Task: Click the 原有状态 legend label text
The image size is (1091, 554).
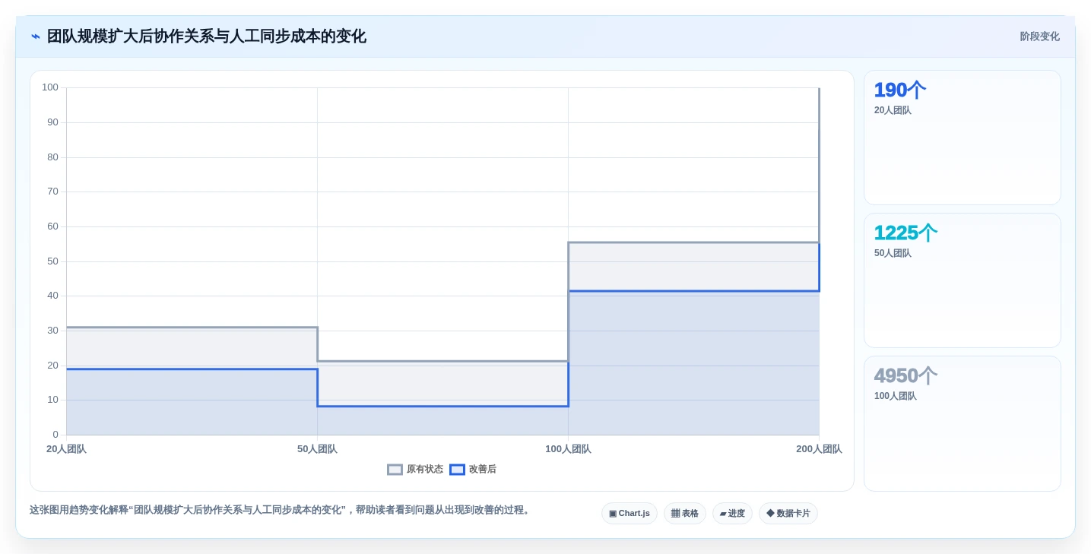Action: point(425,470)
